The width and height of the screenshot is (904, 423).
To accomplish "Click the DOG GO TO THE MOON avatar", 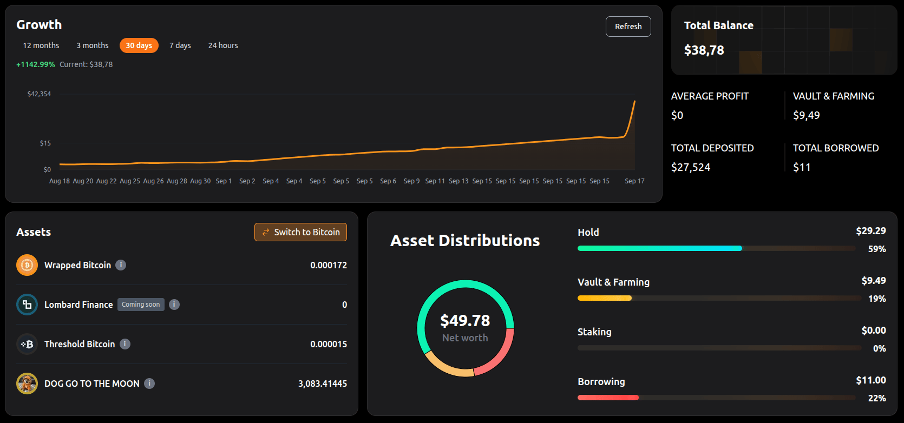I will click(x=27, y=384).
